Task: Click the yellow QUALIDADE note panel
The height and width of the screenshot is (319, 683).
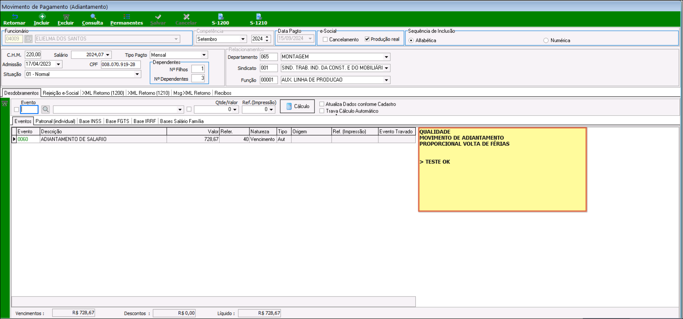Action: [x=502, y=183]
